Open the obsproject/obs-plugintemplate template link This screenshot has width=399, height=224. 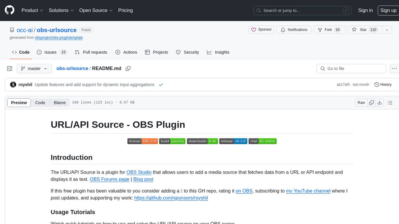pyautogui.click(x=59, y=38)
